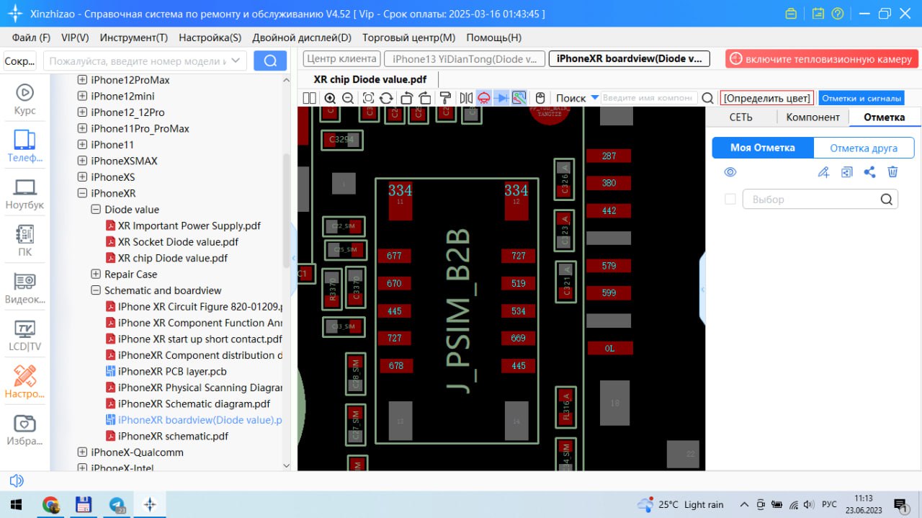Expand the iPhoneX-Qualcomm tree node

(x=82, y=452)
